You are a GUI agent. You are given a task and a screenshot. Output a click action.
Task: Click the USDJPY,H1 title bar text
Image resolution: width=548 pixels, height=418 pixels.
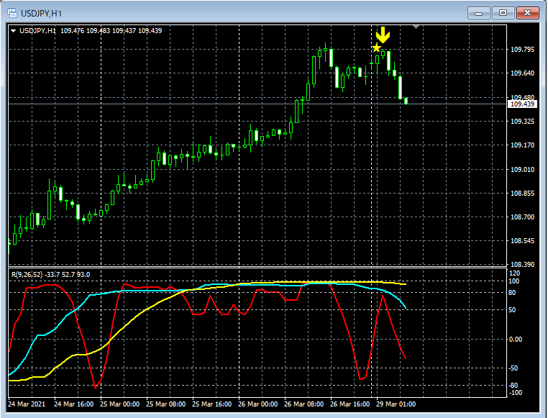pos(41,14)
